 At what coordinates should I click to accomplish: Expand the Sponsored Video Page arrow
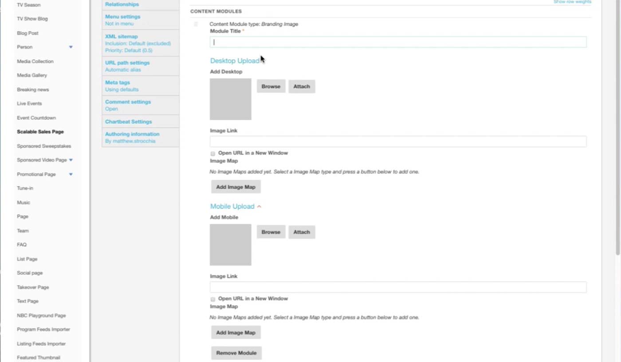[71, 160]
